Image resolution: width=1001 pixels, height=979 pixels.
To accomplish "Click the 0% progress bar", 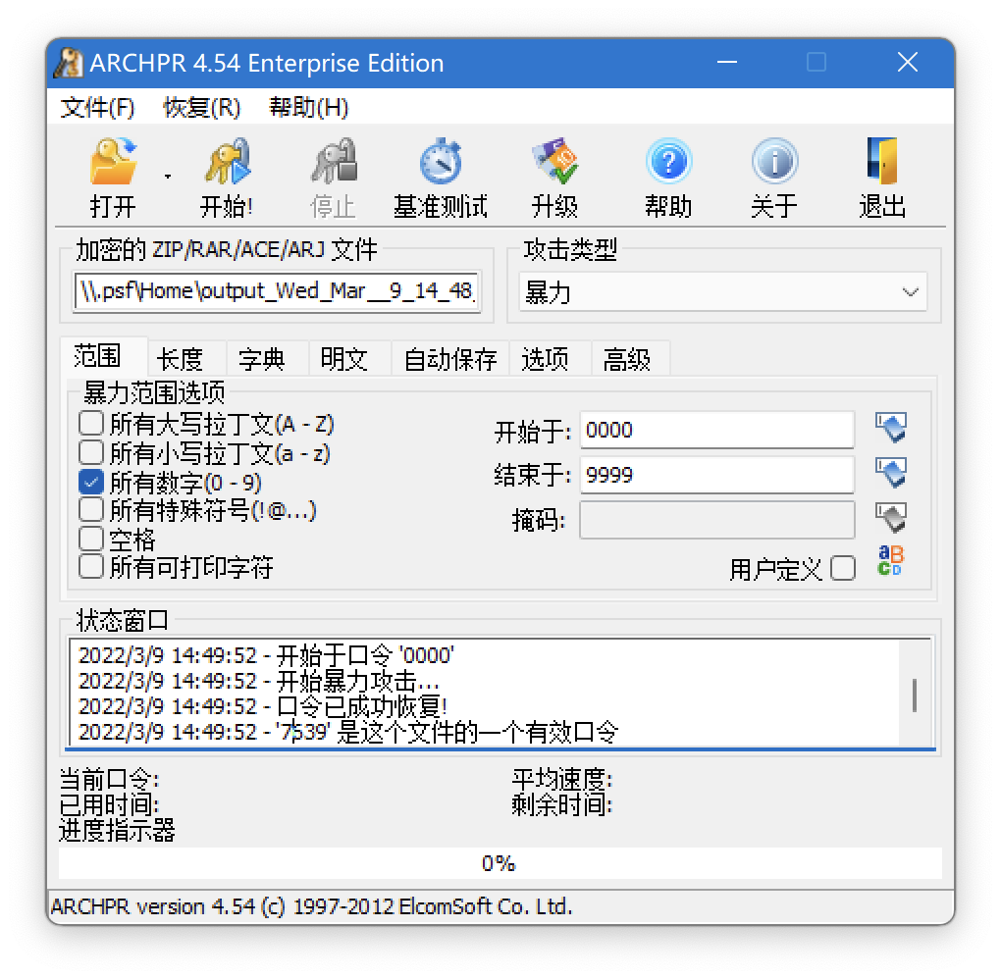I will click(500, 863).
